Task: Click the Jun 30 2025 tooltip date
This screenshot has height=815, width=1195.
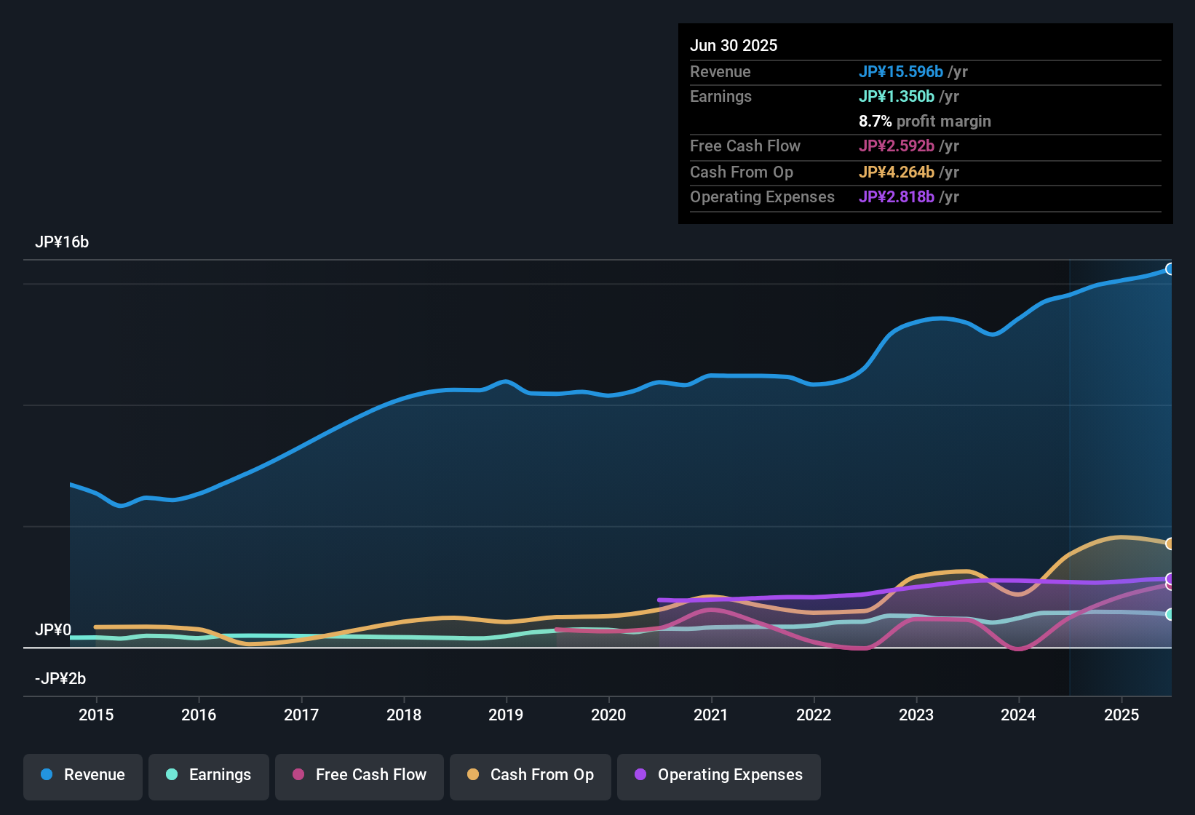Action: (x=734, y=45)
